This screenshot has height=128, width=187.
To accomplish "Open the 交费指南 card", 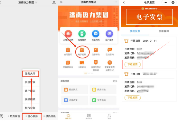I will pyautogui.click(x=103, y=100).
